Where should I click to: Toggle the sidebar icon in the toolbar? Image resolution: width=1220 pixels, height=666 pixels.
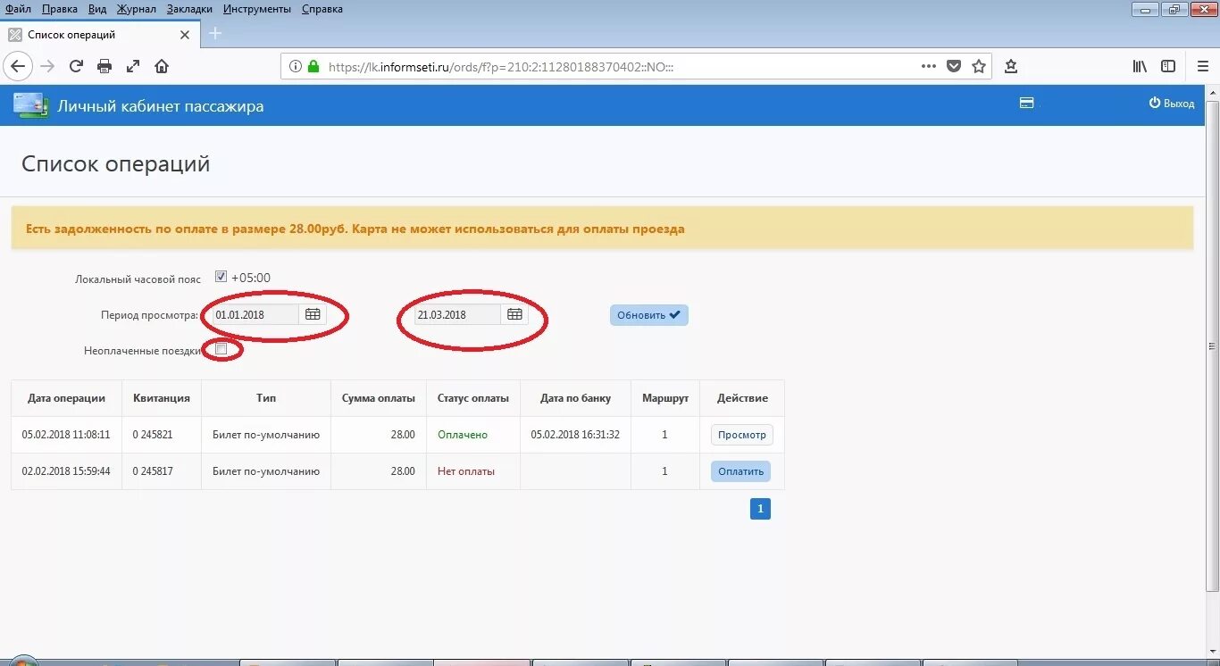point(1168,66)
